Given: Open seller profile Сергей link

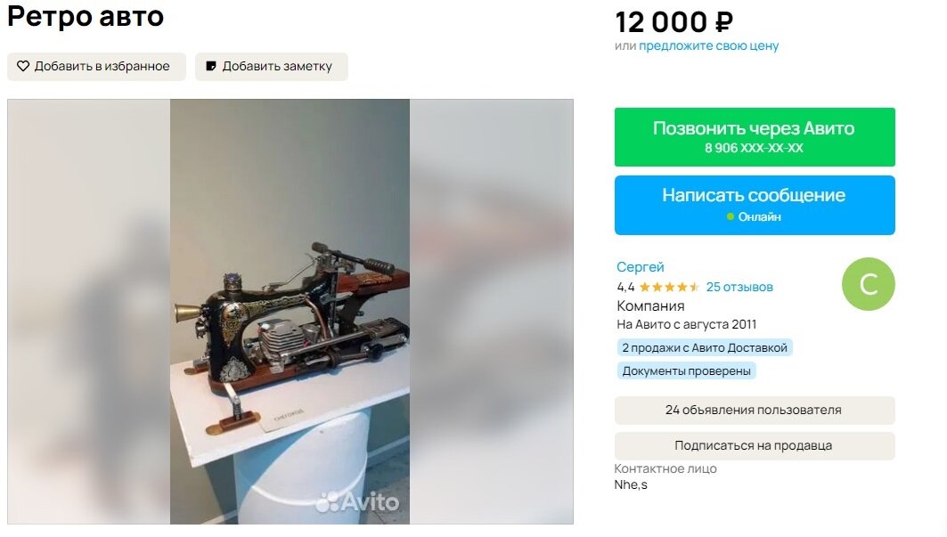Looking at the screenshot, I should pos(641,267).
